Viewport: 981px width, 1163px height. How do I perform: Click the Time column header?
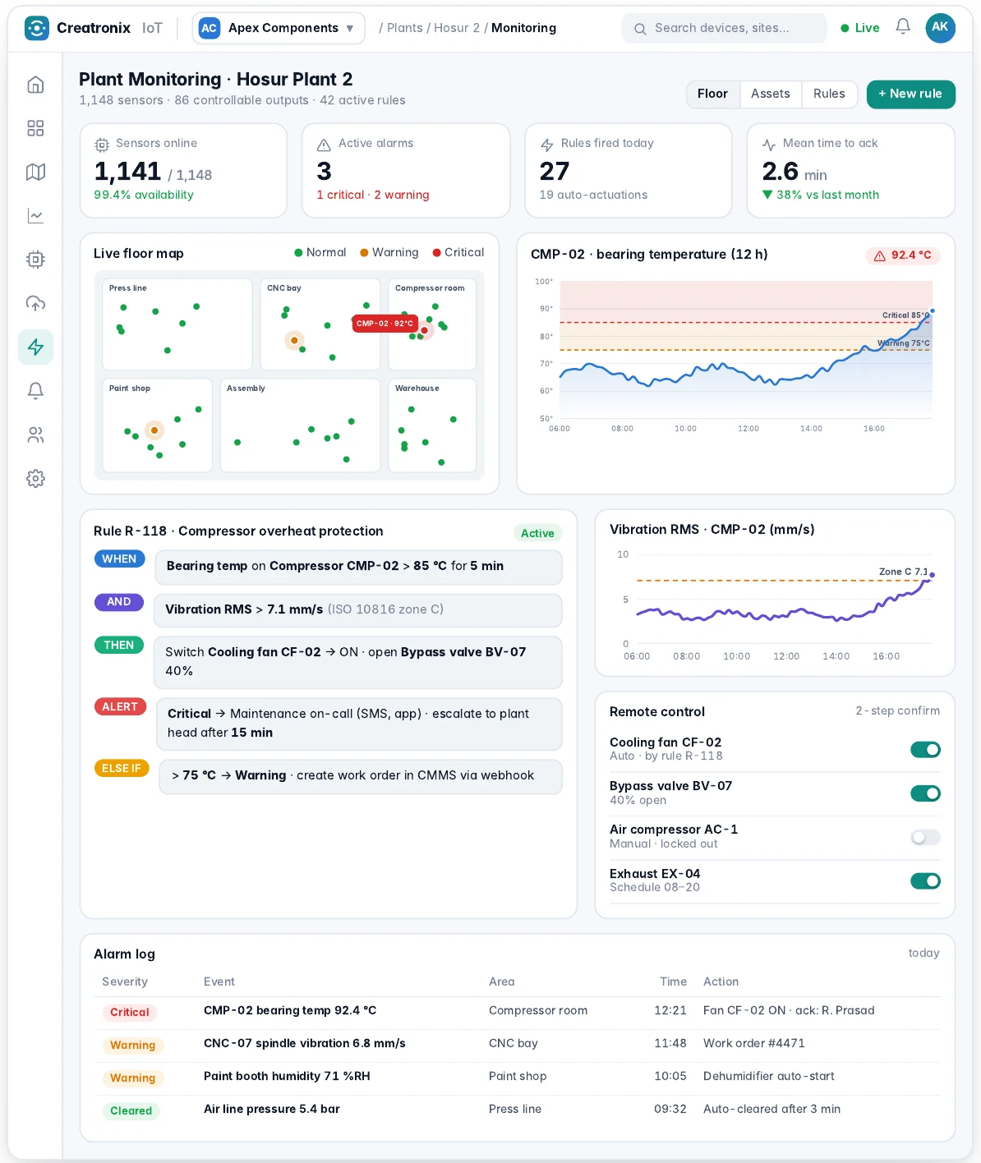pyautogui.click(x=673, y=981)
